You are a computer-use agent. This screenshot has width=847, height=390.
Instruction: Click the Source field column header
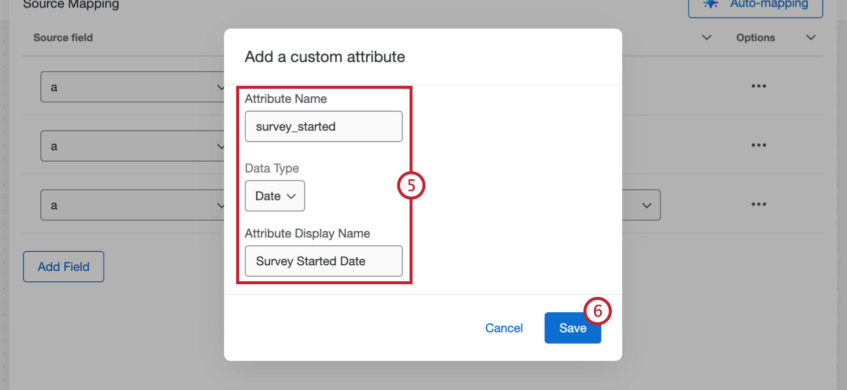pyautogui.click(x=63, y=38)
